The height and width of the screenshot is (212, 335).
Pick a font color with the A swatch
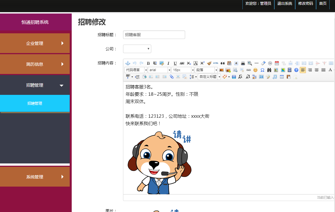pyautogui.click(x=330, y=70)
